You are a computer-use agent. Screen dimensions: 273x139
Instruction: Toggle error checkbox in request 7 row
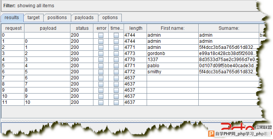click(101, 78)
